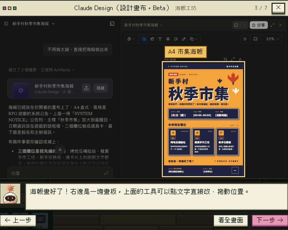Select the pointer selection tool
The height and width of the screenshot is (230, 288).
click(x=144, y=39)
